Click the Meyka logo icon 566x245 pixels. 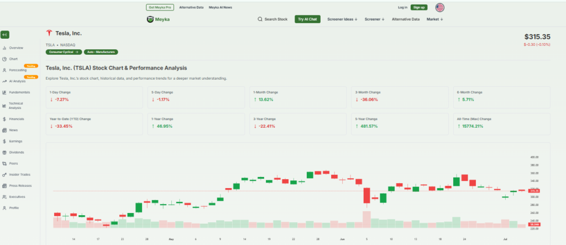(150, 19)
